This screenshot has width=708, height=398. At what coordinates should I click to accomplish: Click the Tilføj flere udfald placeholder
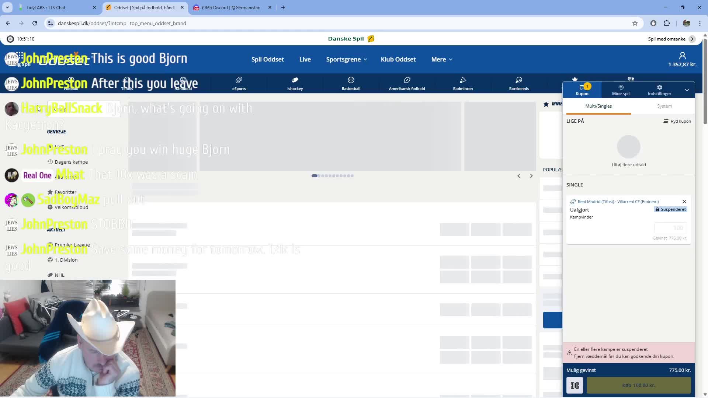(x=628, y=151)
